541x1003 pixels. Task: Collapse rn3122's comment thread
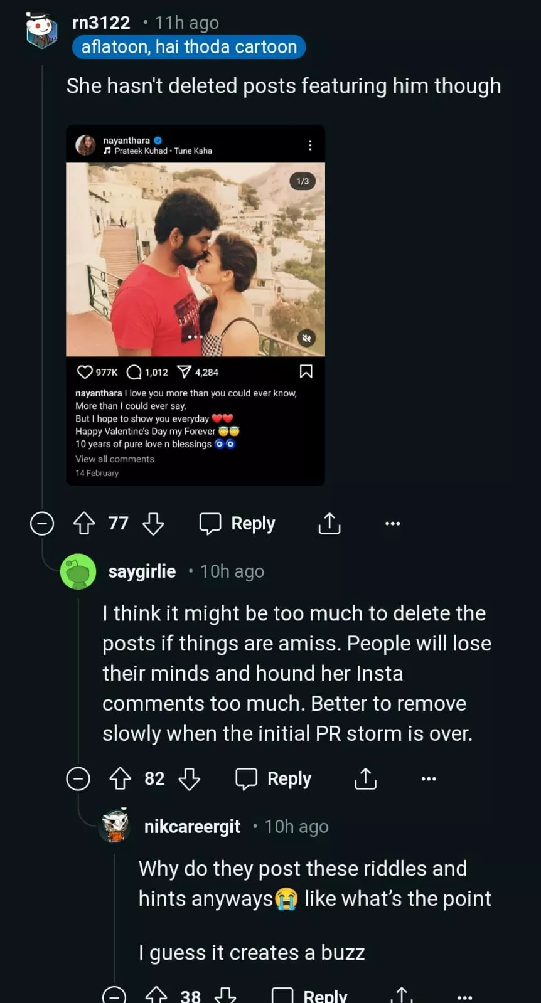(42, 523)
